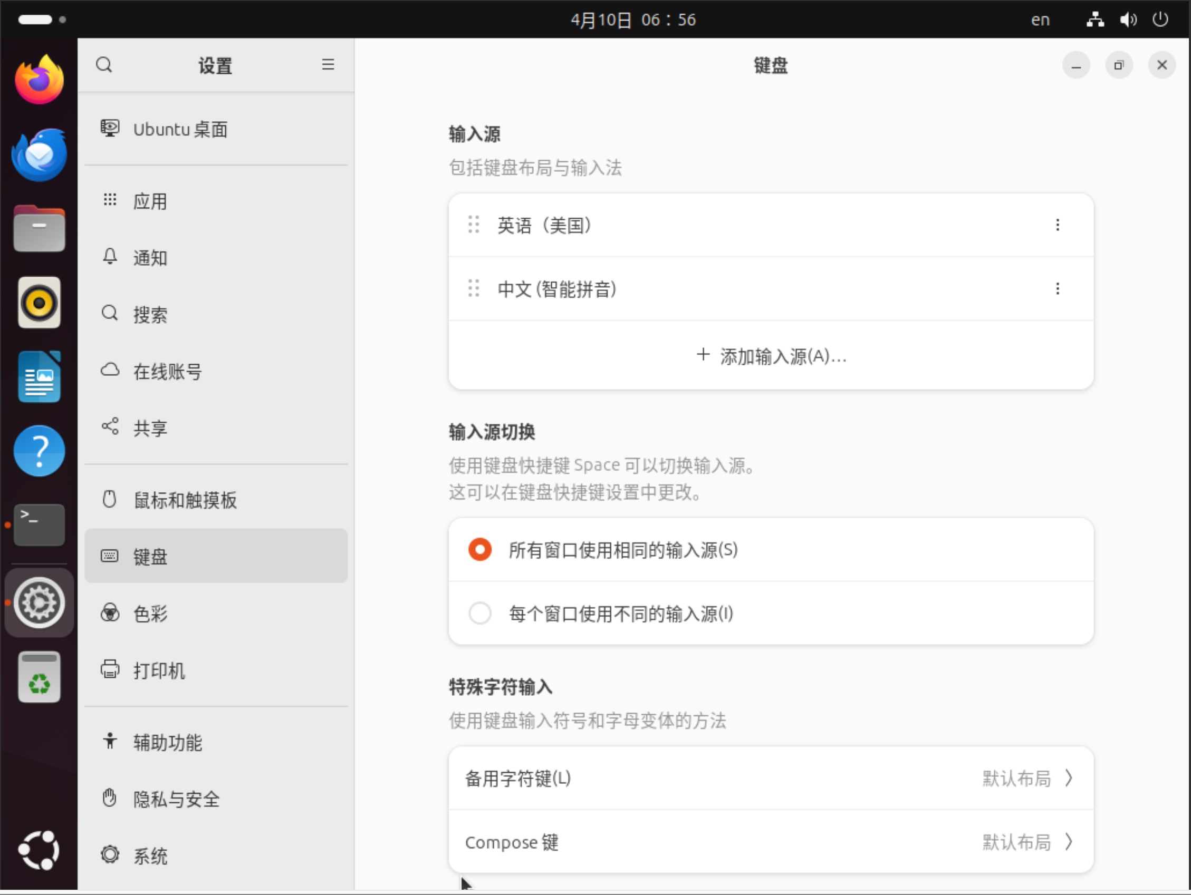
Task: Open system power menu in top bar
Action: coord(1160,20)
